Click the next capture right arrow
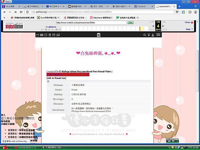 (163, 26)
